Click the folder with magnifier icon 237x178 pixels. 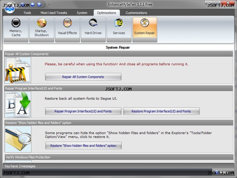click(x=18, y=139)
